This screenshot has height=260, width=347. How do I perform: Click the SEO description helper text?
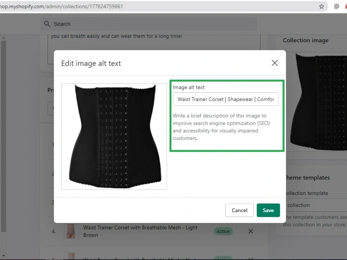click(x=221, y=127)
